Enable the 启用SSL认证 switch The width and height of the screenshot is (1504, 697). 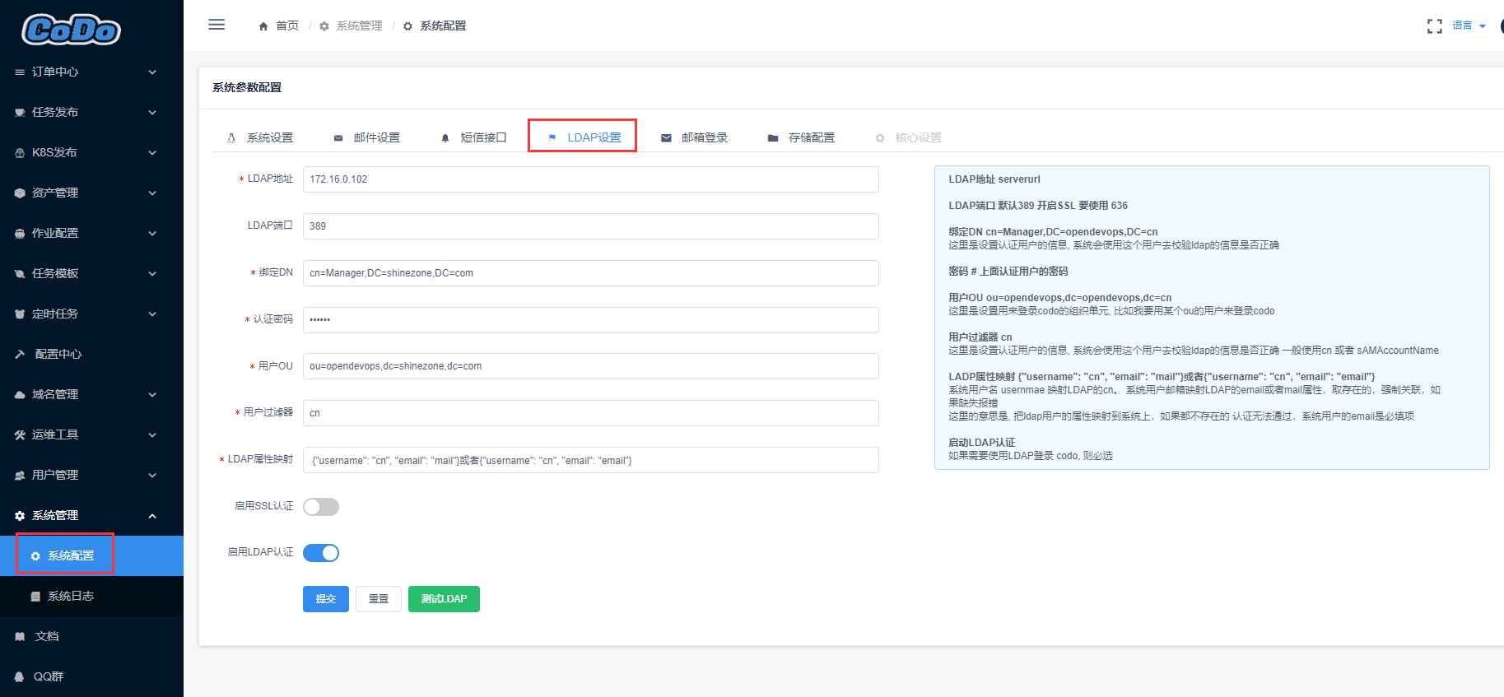point(321,507)
